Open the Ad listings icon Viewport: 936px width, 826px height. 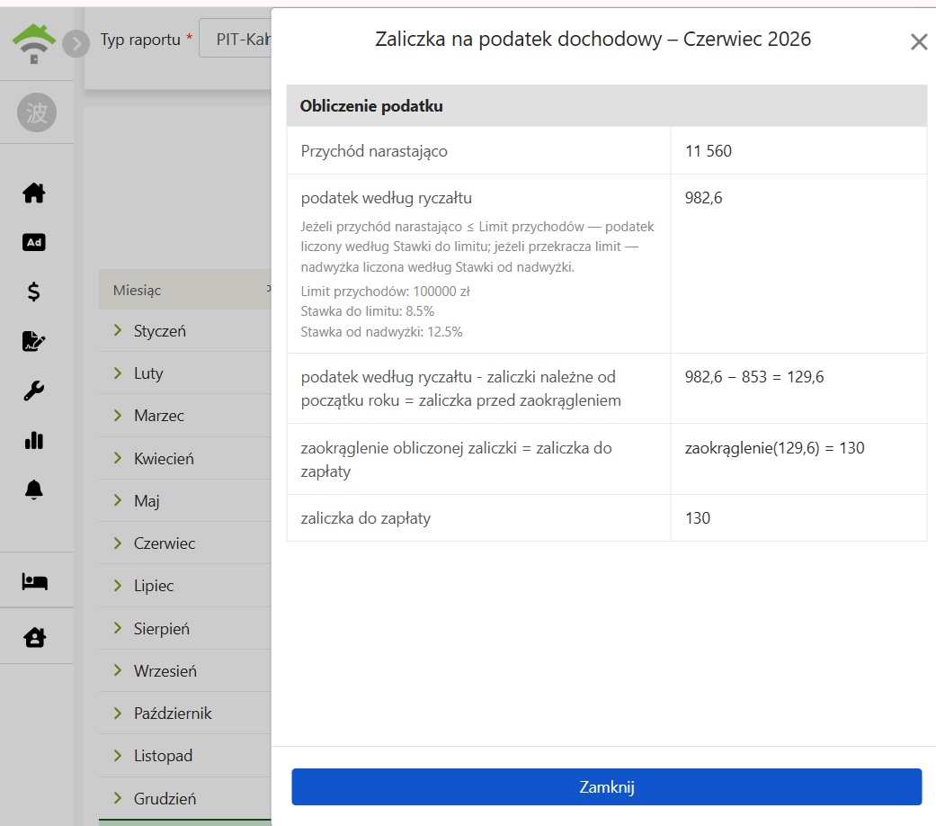(34, 242)
